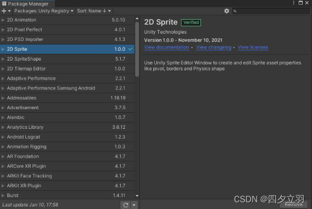Select the Alembic package

67,117
